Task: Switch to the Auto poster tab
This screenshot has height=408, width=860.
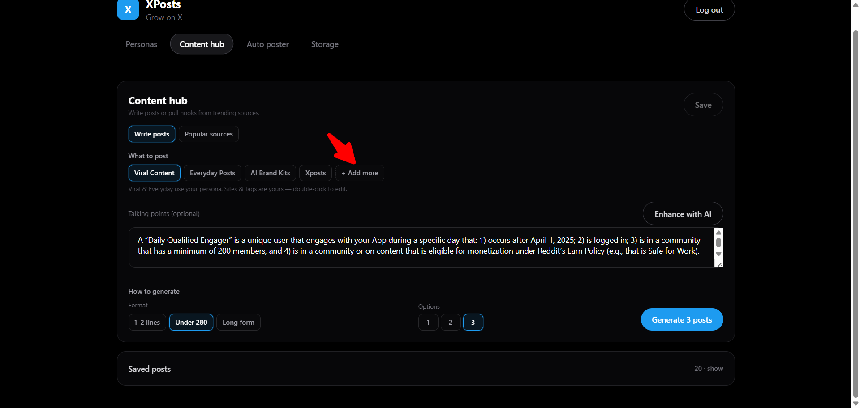Action: pos(268,44)
